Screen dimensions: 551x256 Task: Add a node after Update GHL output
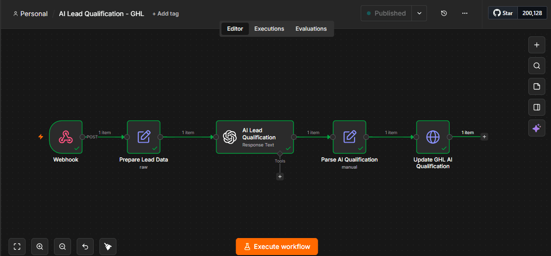(484, 137)
